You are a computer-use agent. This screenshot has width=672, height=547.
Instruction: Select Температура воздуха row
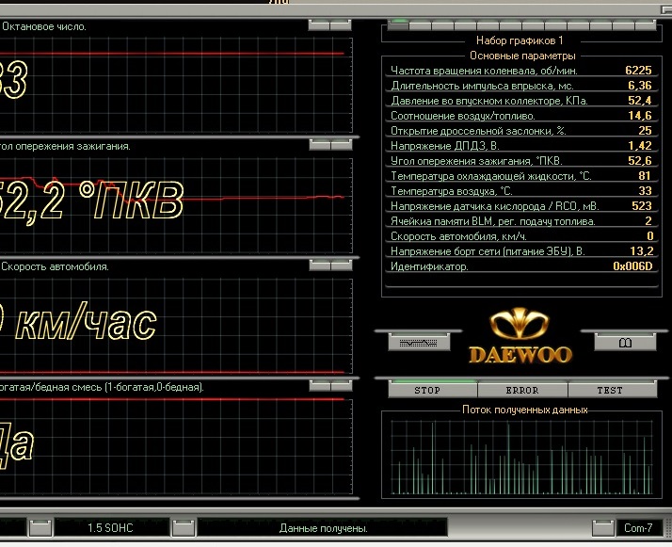pyautogui.click(x=521, y=191)
